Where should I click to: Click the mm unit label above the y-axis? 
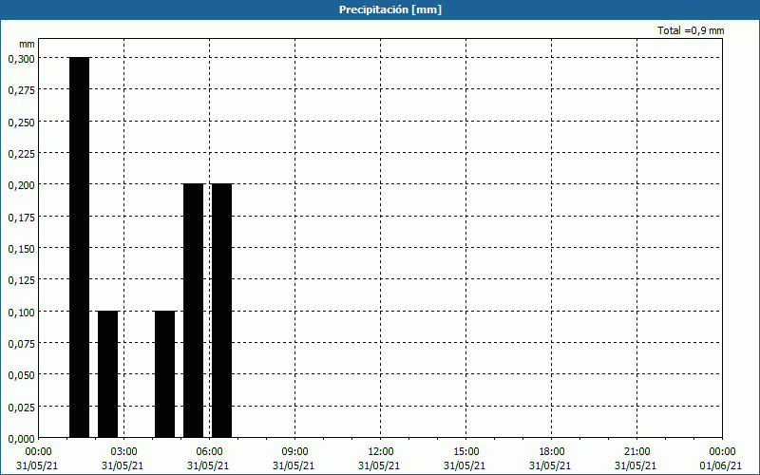pyautogui.click(x=27, y=44)
